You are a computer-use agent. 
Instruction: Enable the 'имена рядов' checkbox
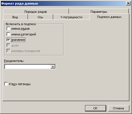pos(8,29)
